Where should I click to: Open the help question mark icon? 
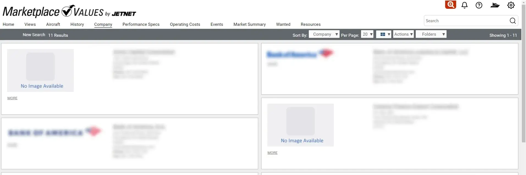(479, 5)
